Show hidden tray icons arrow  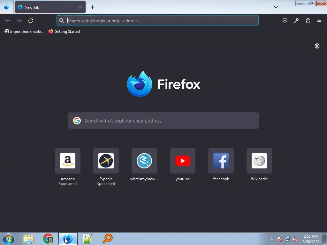pyautogui.click(x=271, y=239)
